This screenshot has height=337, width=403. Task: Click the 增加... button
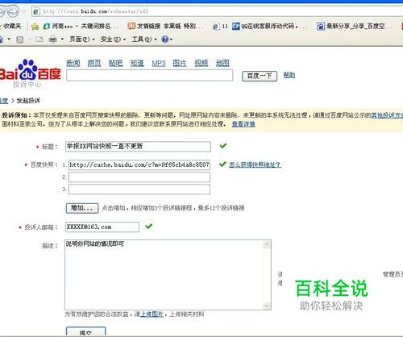click(x=82, y=208)
